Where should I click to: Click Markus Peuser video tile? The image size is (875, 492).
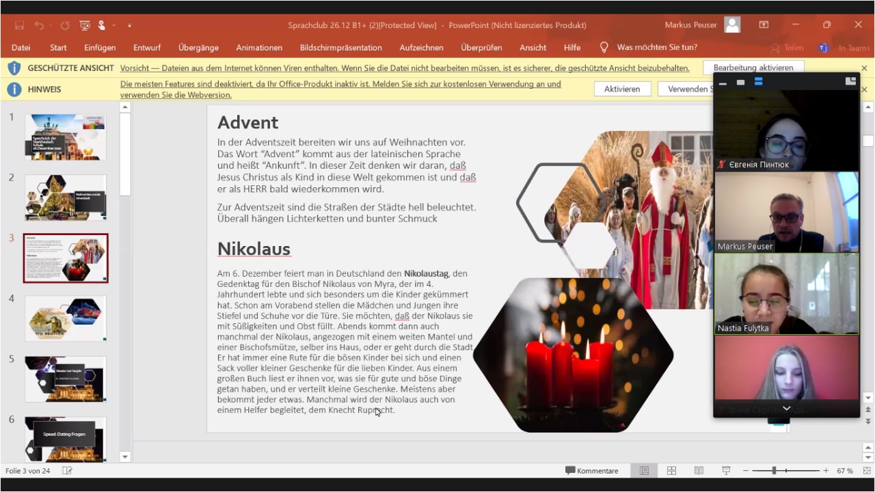coord(786,212)
